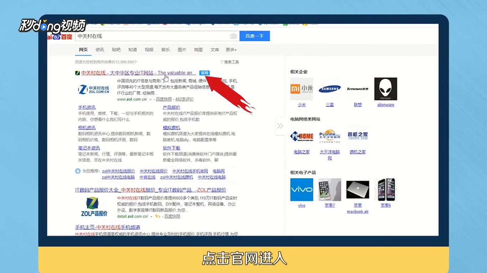
Task: Open the MacBook Air thumbnail
Action: [358, 189]
